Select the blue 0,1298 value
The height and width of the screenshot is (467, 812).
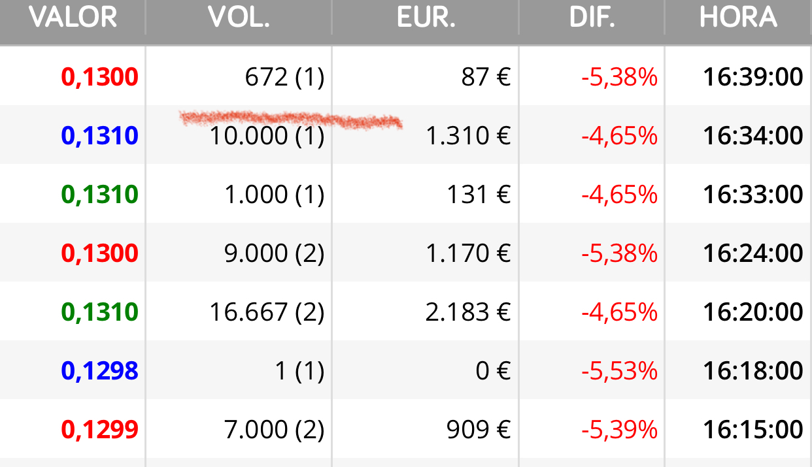(100, 372)
